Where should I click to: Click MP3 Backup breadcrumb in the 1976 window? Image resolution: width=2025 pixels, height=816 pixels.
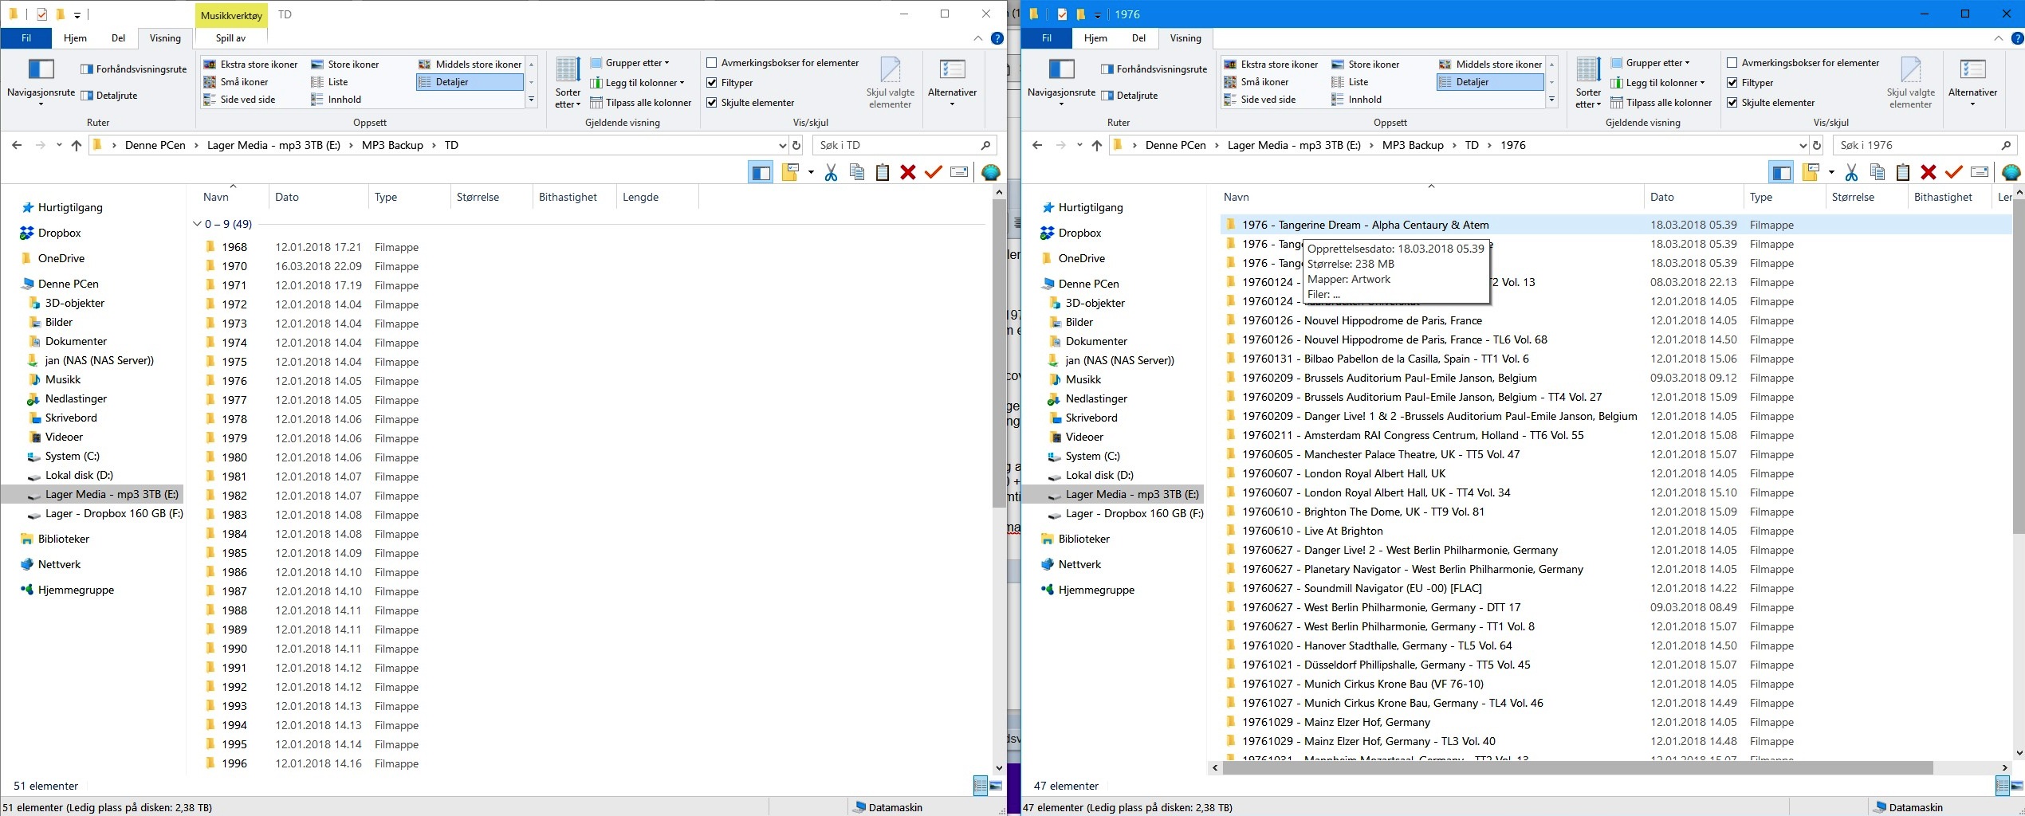[1413, 145]
